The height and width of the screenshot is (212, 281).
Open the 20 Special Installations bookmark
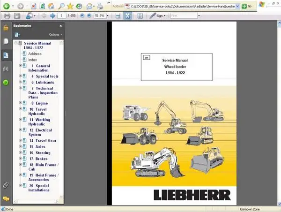click(x=39, y=188)
